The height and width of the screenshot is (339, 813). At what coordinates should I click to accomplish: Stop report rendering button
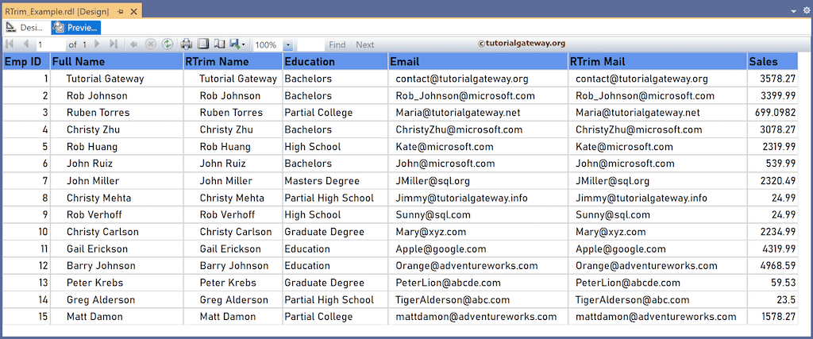click(x=150, y=44)
